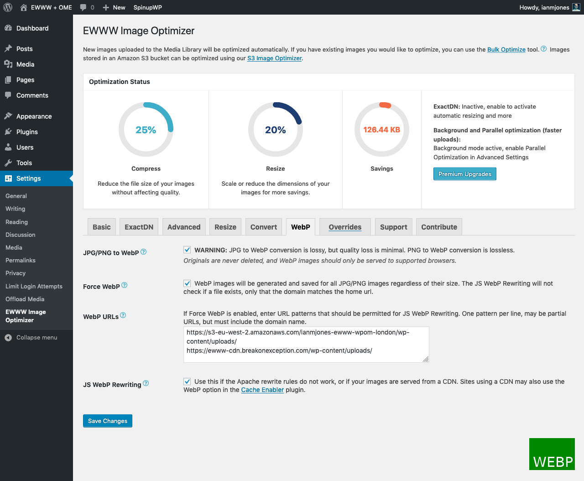Click the home icon beside EWWW + OME
584x481 pixels.
[24, 7]
